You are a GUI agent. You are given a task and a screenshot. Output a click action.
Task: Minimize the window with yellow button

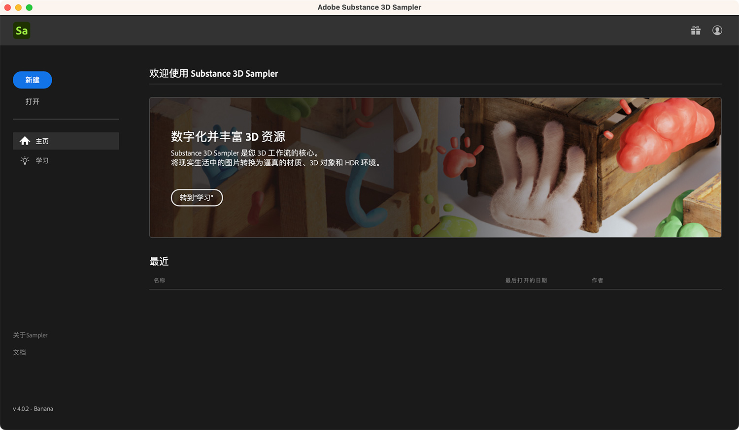(18, 7)
